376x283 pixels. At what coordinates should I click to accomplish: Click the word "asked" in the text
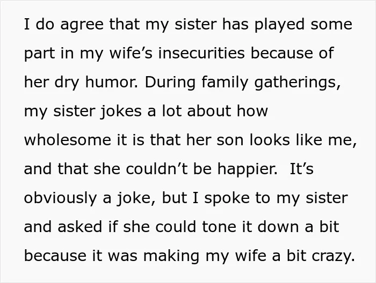(80, 227)
